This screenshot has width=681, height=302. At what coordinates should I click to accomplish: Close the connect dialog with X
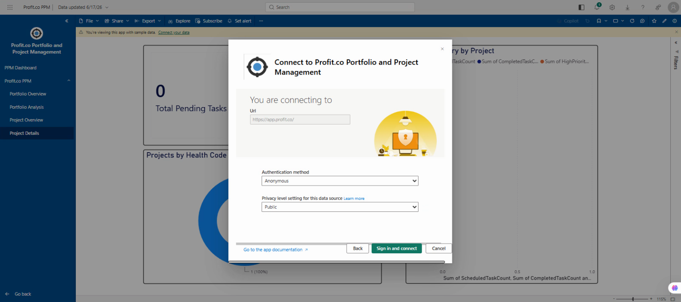[x=442, y=49]
